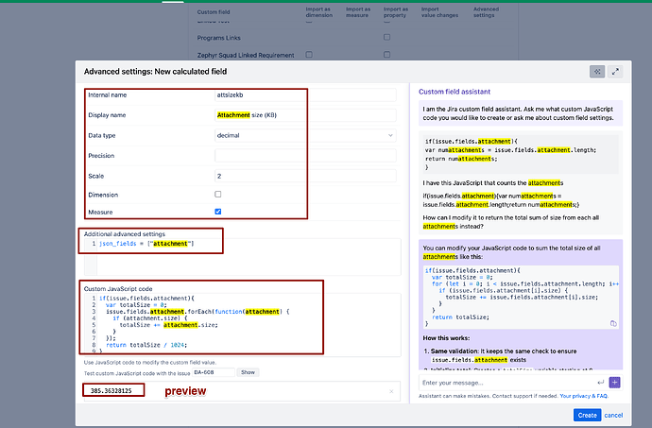Viewport: 652px width, 428px height.
Task: Click the dialog title 'Advanced settings: New calculated field'
Action: coord(155,72)
